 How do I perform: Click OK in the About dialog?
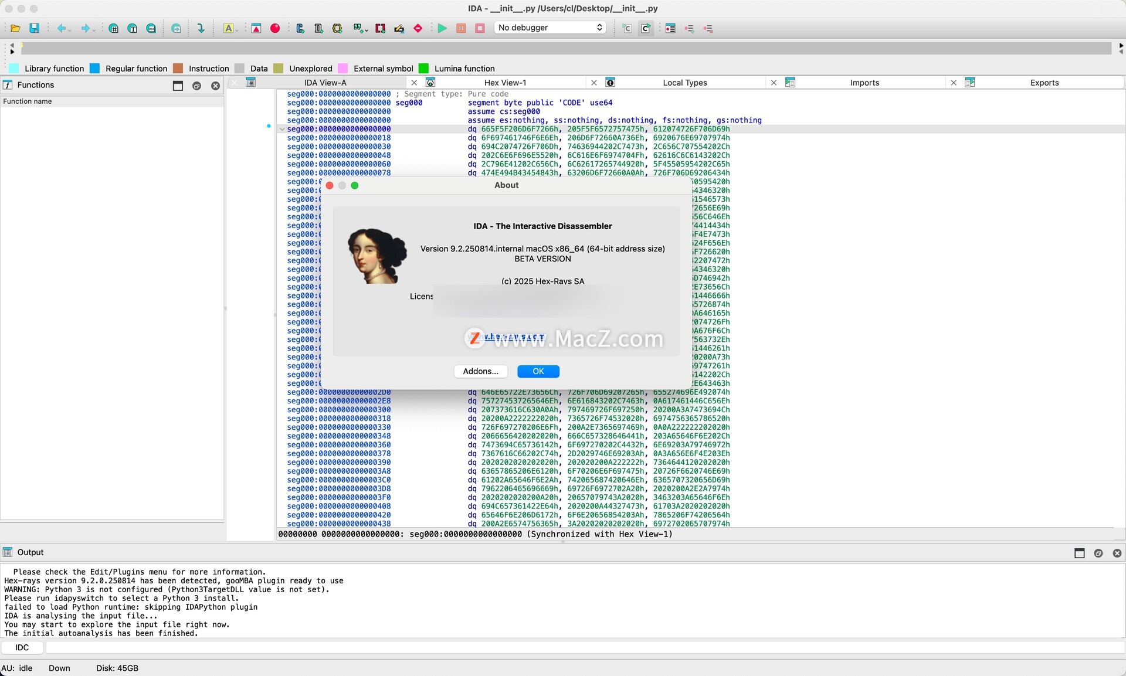[538, 371]
